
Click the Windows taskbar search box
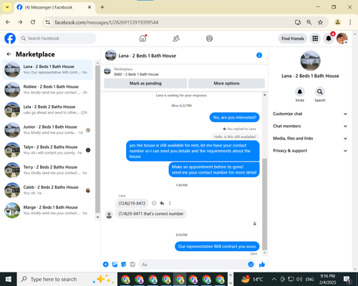click(x=67, y=279)
